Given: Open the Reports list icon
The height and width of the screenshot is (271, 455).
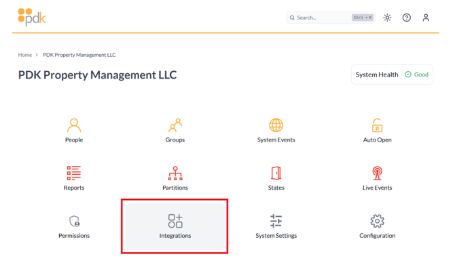Looking at the screenshot, I should point(74,173).
